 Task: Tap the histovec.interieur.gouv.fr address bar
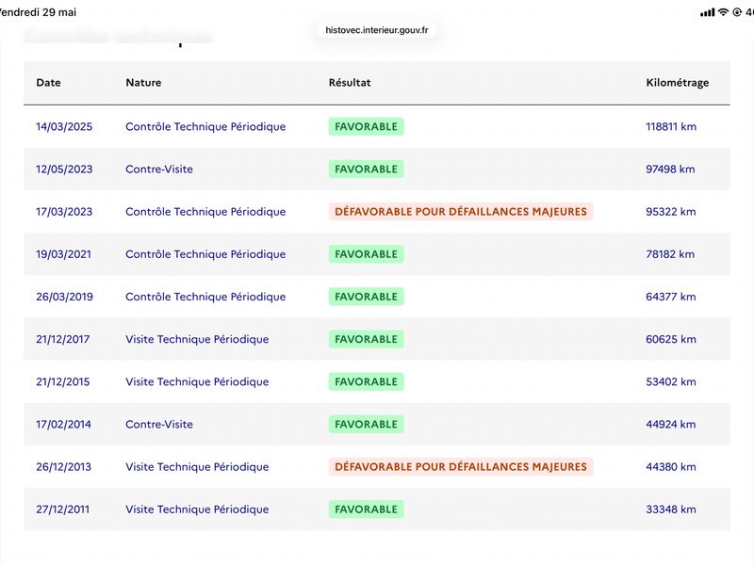coord(376,30)
